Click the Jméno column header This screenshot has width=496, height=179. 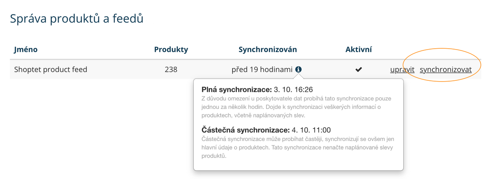click(x=26, y=50)
